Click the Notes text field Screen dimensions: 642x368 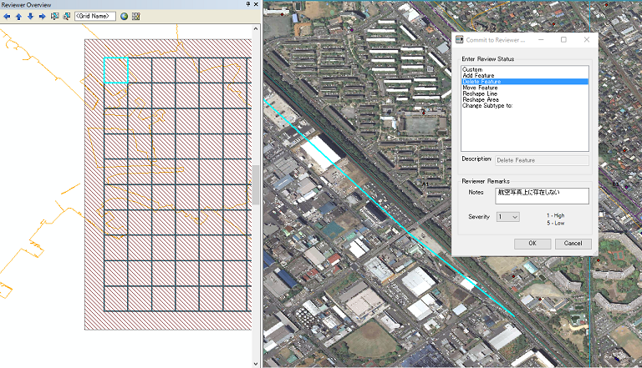coord(542,196)
